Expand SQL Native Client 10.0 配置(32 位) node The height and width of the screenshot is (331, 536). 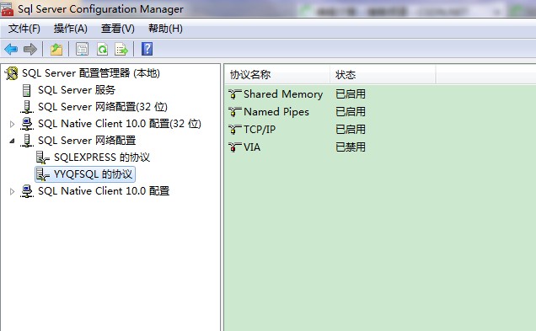pos(12,124)
